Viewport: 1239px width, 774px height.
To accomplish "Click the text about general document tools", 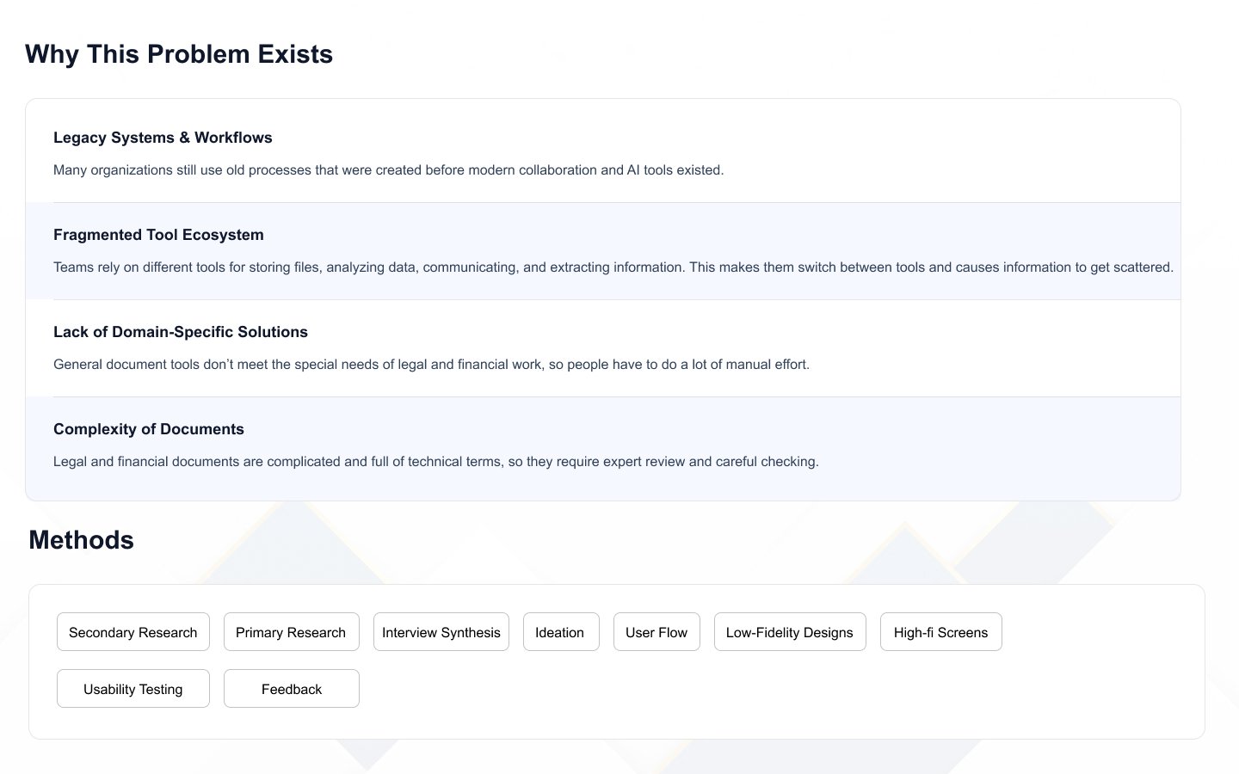I will coord(431,365).
